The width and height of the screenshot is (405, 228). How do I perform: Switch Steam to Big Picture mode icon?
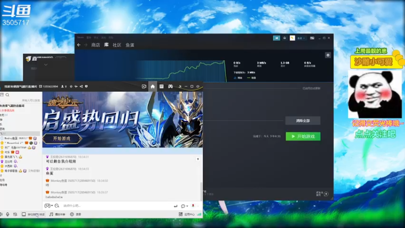click(x=312, y=38)
